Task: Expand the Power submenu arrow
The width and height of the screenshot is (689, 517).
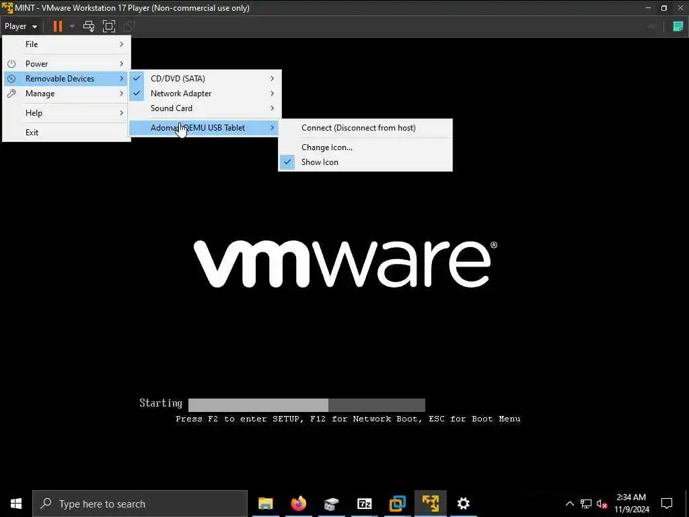Action: pyautogui.click(x=121, y=64)
